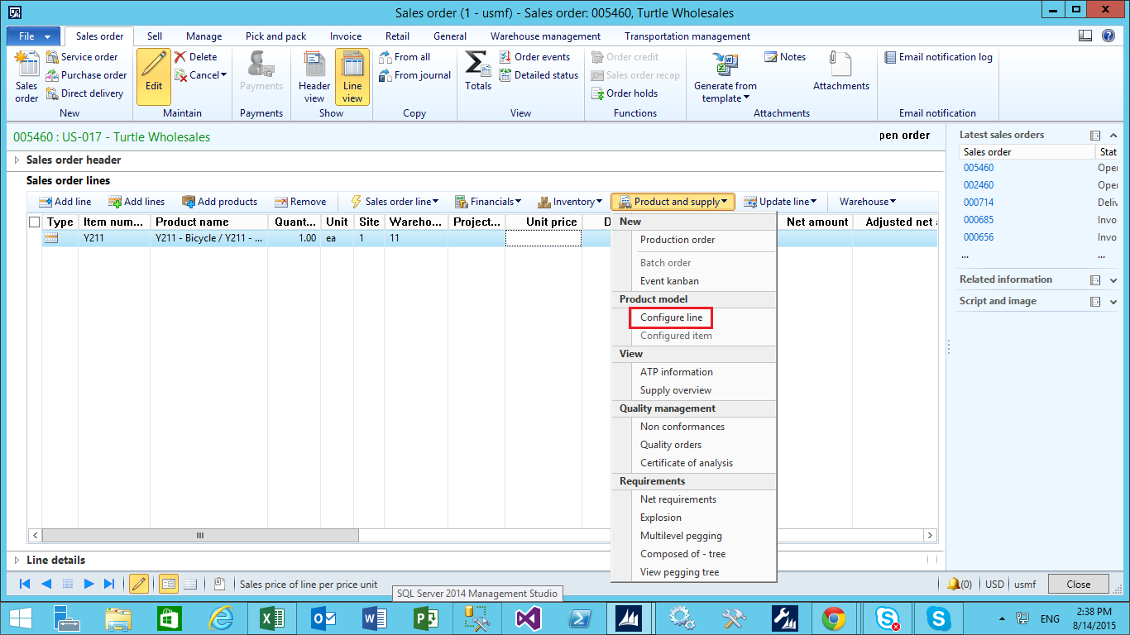This screenshot has height=635, width=1130.
Task: Click Direct delivery in the ribbon
Action: coord(84,93)
